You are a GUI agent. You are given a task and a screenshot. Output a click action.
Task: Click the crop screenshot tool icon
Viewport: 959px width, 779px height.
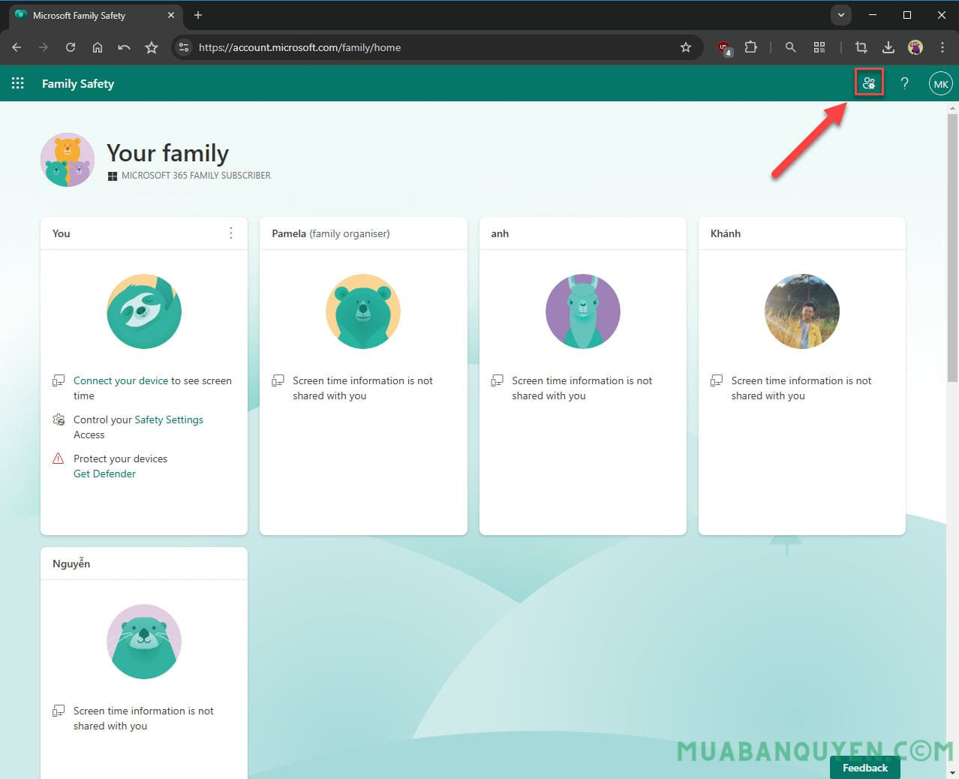pyautogui.click(x=861, y=47)
